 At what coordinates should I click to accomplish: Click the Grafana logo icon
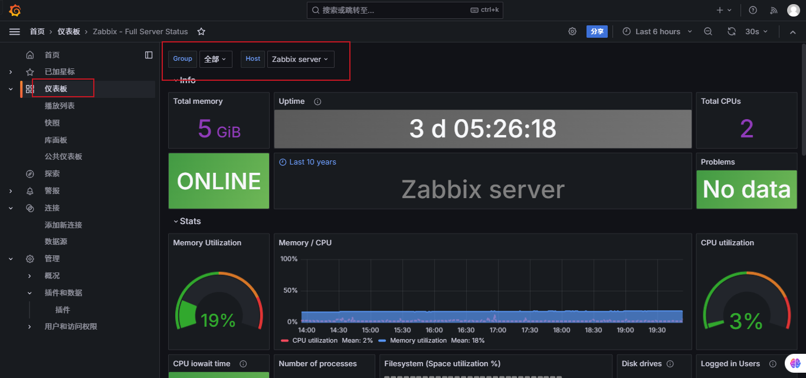click(x=15, y=10)
